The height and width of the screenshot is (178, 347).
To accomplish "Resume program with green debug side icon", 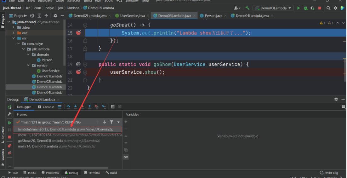I will click(9, 123).
